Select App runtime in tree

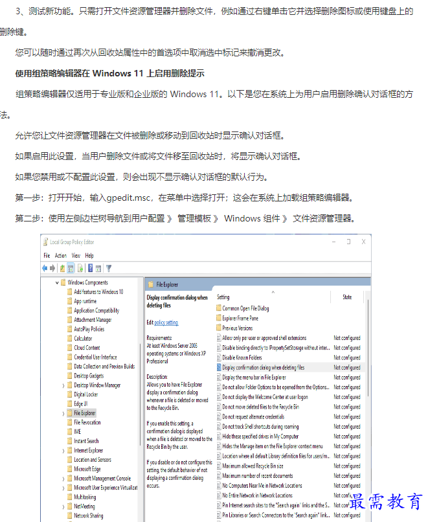pyautogui.click(x=85, y=301)
